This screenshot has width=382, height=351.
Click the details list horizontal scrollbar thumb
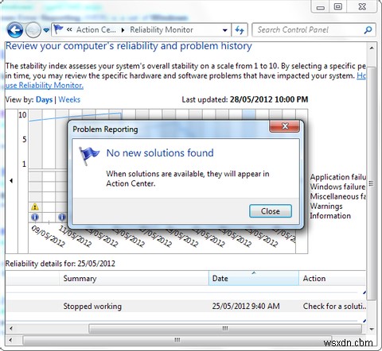click(x=225, y=329)
